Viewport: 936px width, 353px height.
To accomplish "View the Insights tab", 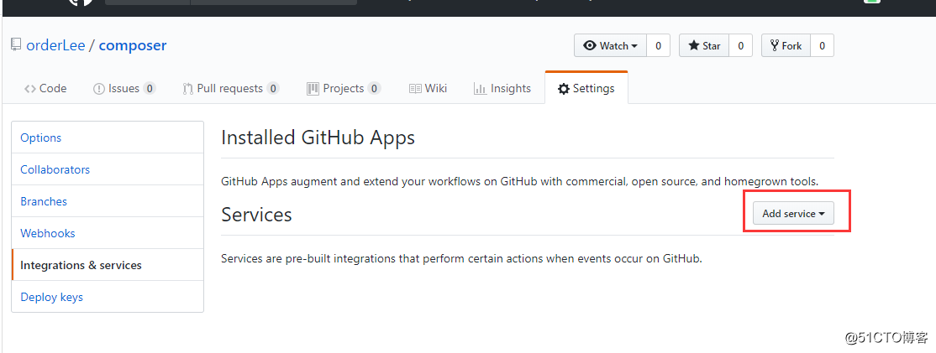I will 502,88.
